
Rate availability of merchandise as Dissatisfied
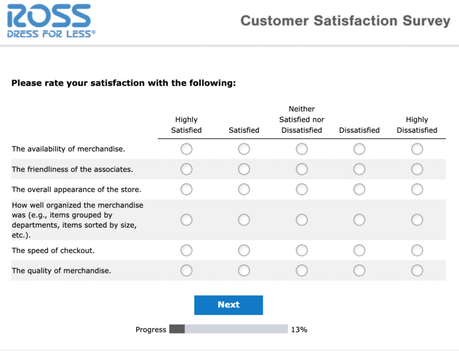click(x=359, y=149)
